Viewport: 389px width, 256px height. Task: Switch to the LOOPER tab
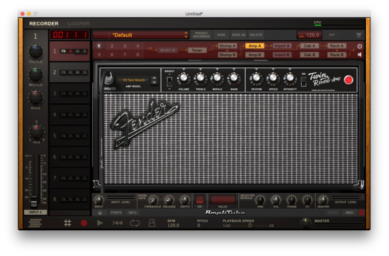(79, 24)
